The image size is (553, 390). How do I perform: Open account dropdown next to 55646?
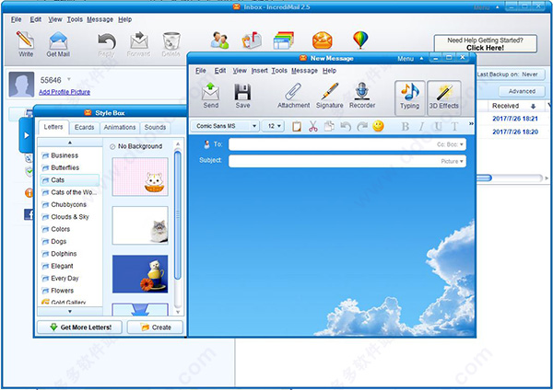tap(69, 79)
